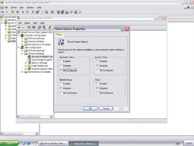Click Create new group icon
This screenshot has height=146, width=194.
(62, 12)
